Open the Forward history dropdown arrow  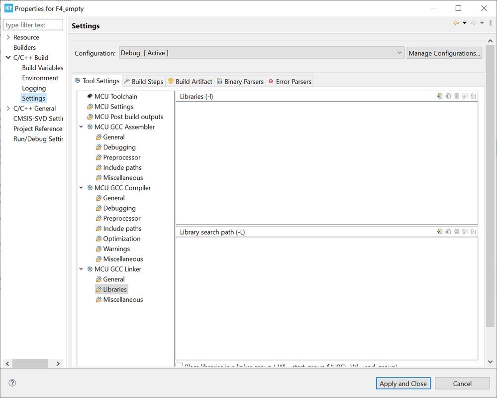click(x=482, y=23)
